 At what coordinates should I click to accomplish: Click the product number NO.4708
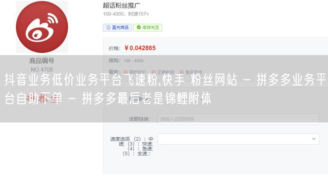point(42,69)
